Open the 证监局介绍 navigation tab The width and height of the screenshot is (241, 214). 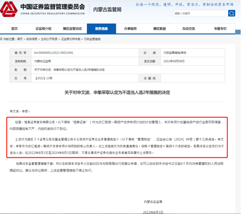pyautogui.click(x=43, y=28)
